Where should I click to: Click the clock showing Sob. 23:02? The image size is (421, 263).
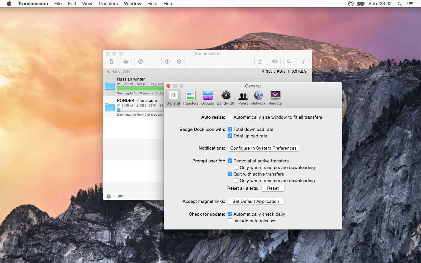[x=380, y=4]
